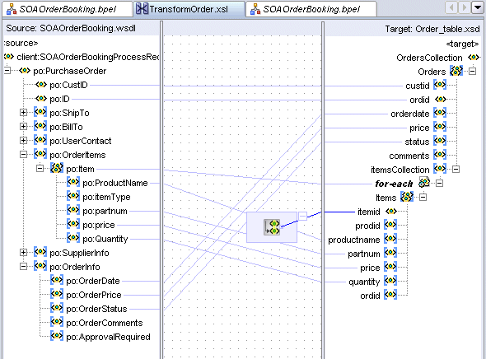Select the po:ProductName element icon
The width and height of the screenshot is (486, 359).
73,182
